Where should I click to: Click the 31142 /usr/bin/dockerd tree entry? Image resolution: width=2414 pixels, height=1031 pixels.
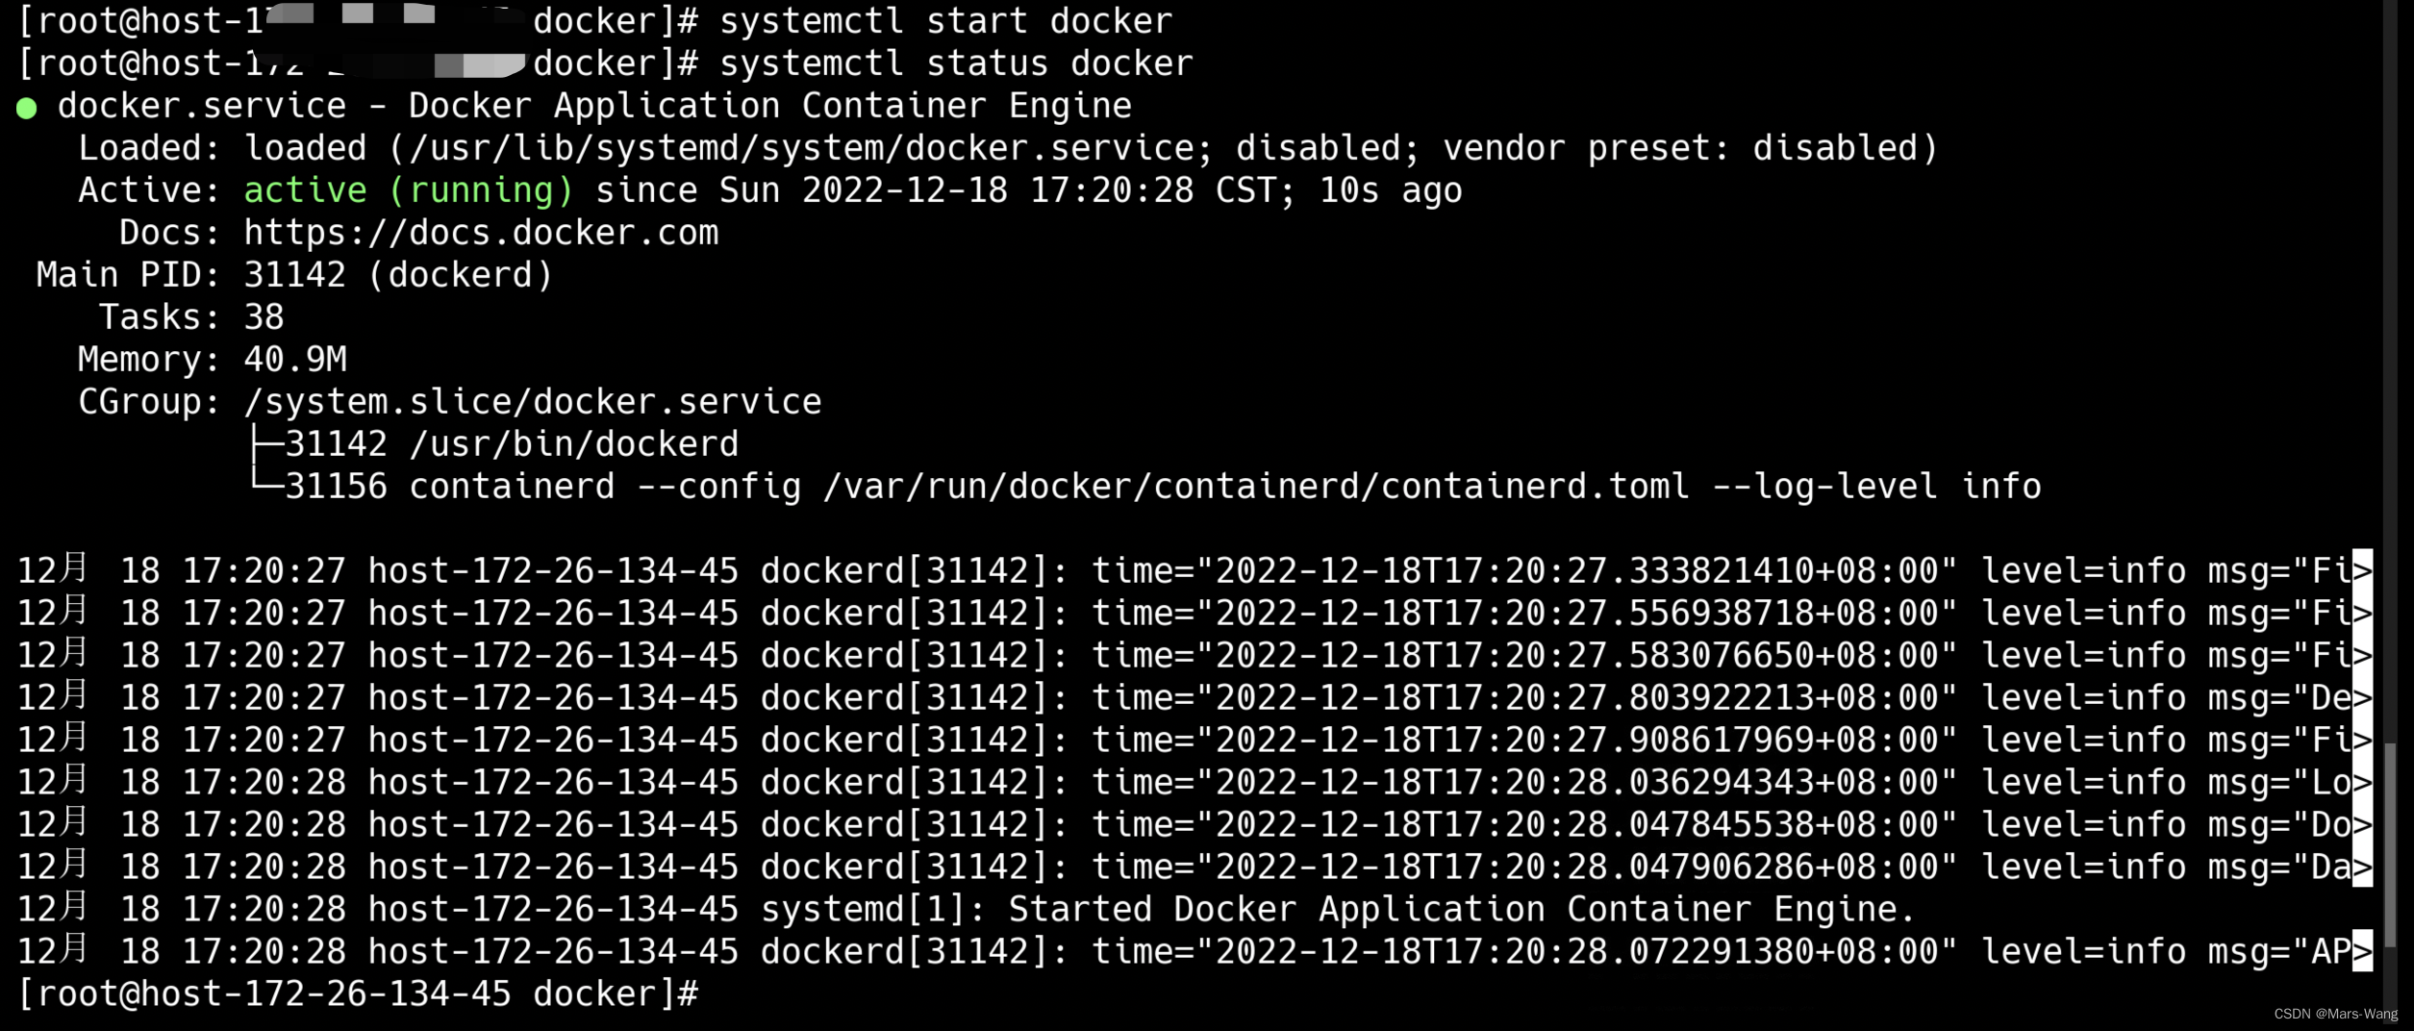pyautogui.click(x=512, y=444)
